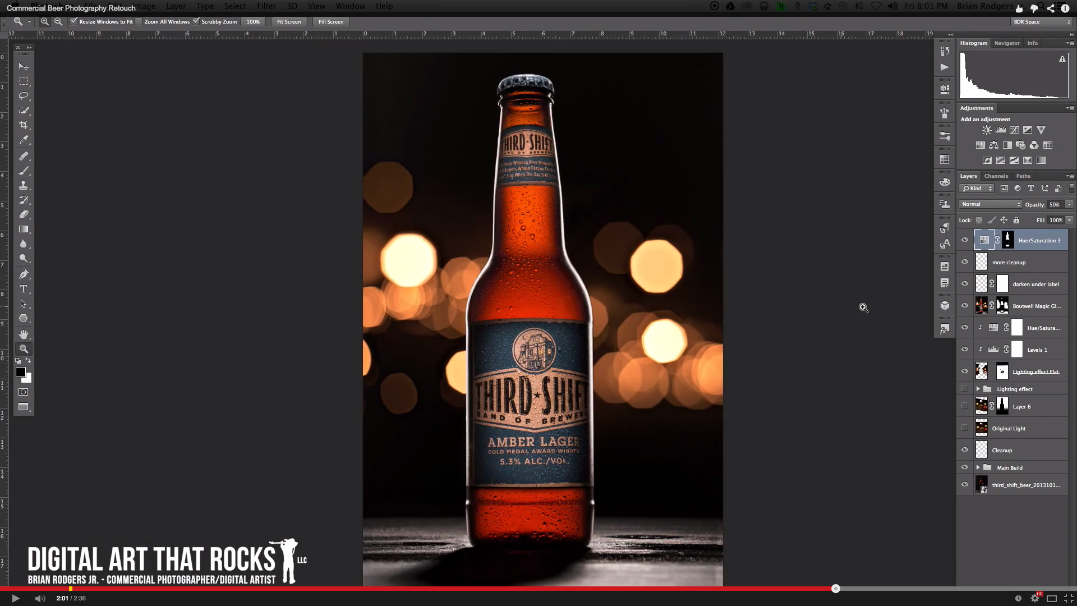Image resolution: width=1077 pixels, height=606 pixels.
Task: Enable Zoom All Windows checkbox
Action: [x=139, y=21]
